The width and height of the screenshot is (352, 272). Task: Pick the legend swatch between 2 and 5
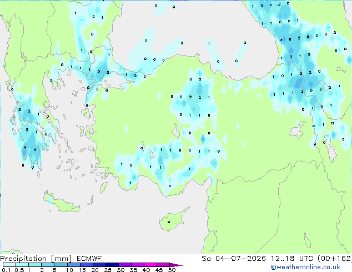48,265
